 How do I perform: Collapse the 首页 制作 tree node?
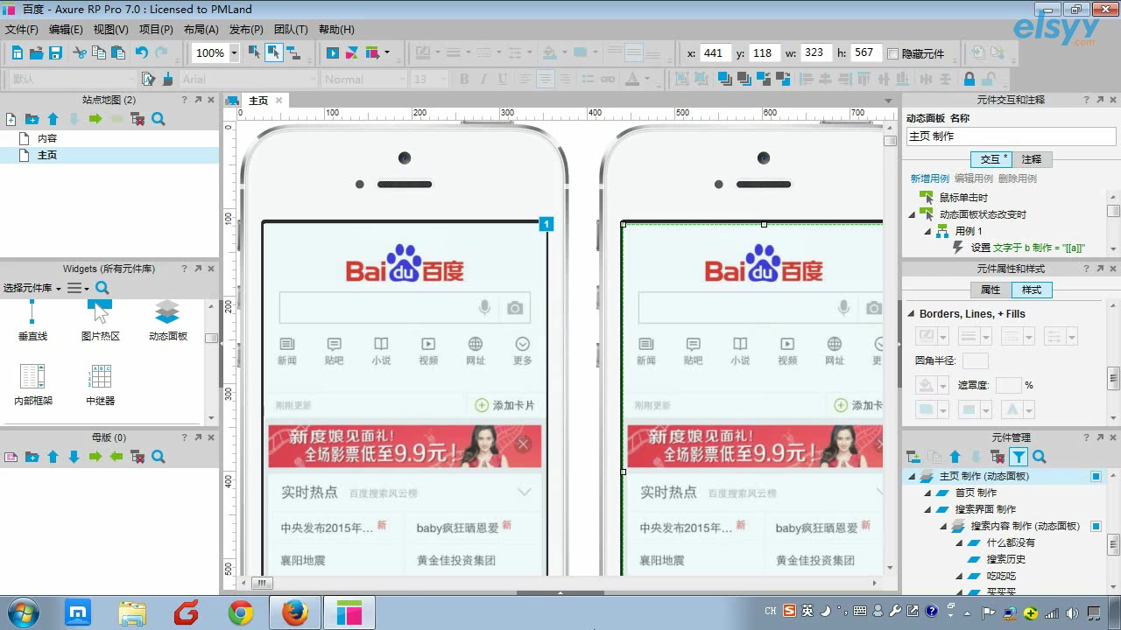927,493
